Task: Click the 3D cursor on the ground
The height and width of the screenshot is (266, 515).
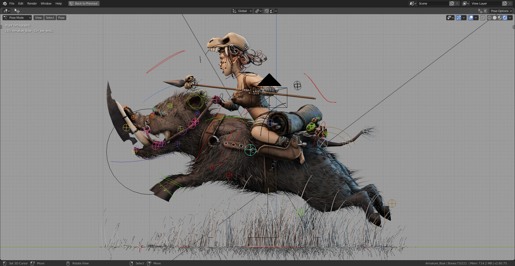Action: 140,247
